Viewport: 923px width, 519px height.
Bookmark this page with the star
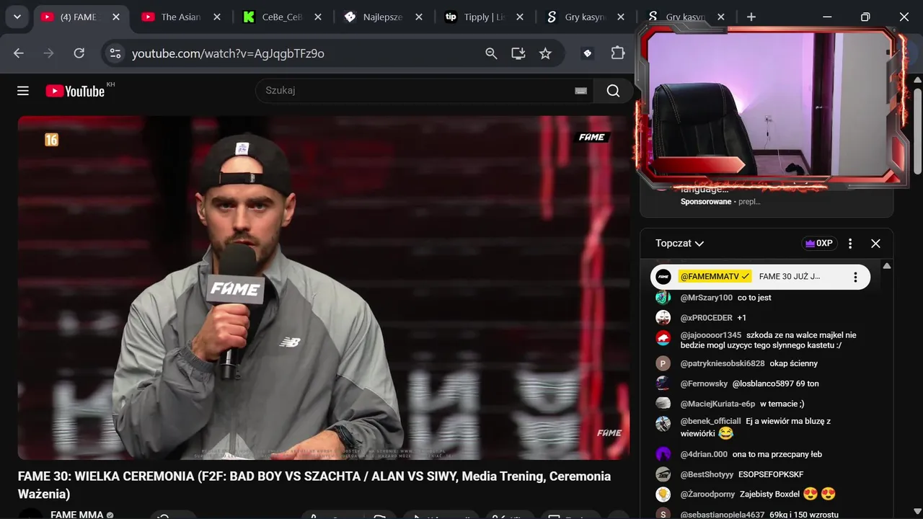(x=546, y=53)
